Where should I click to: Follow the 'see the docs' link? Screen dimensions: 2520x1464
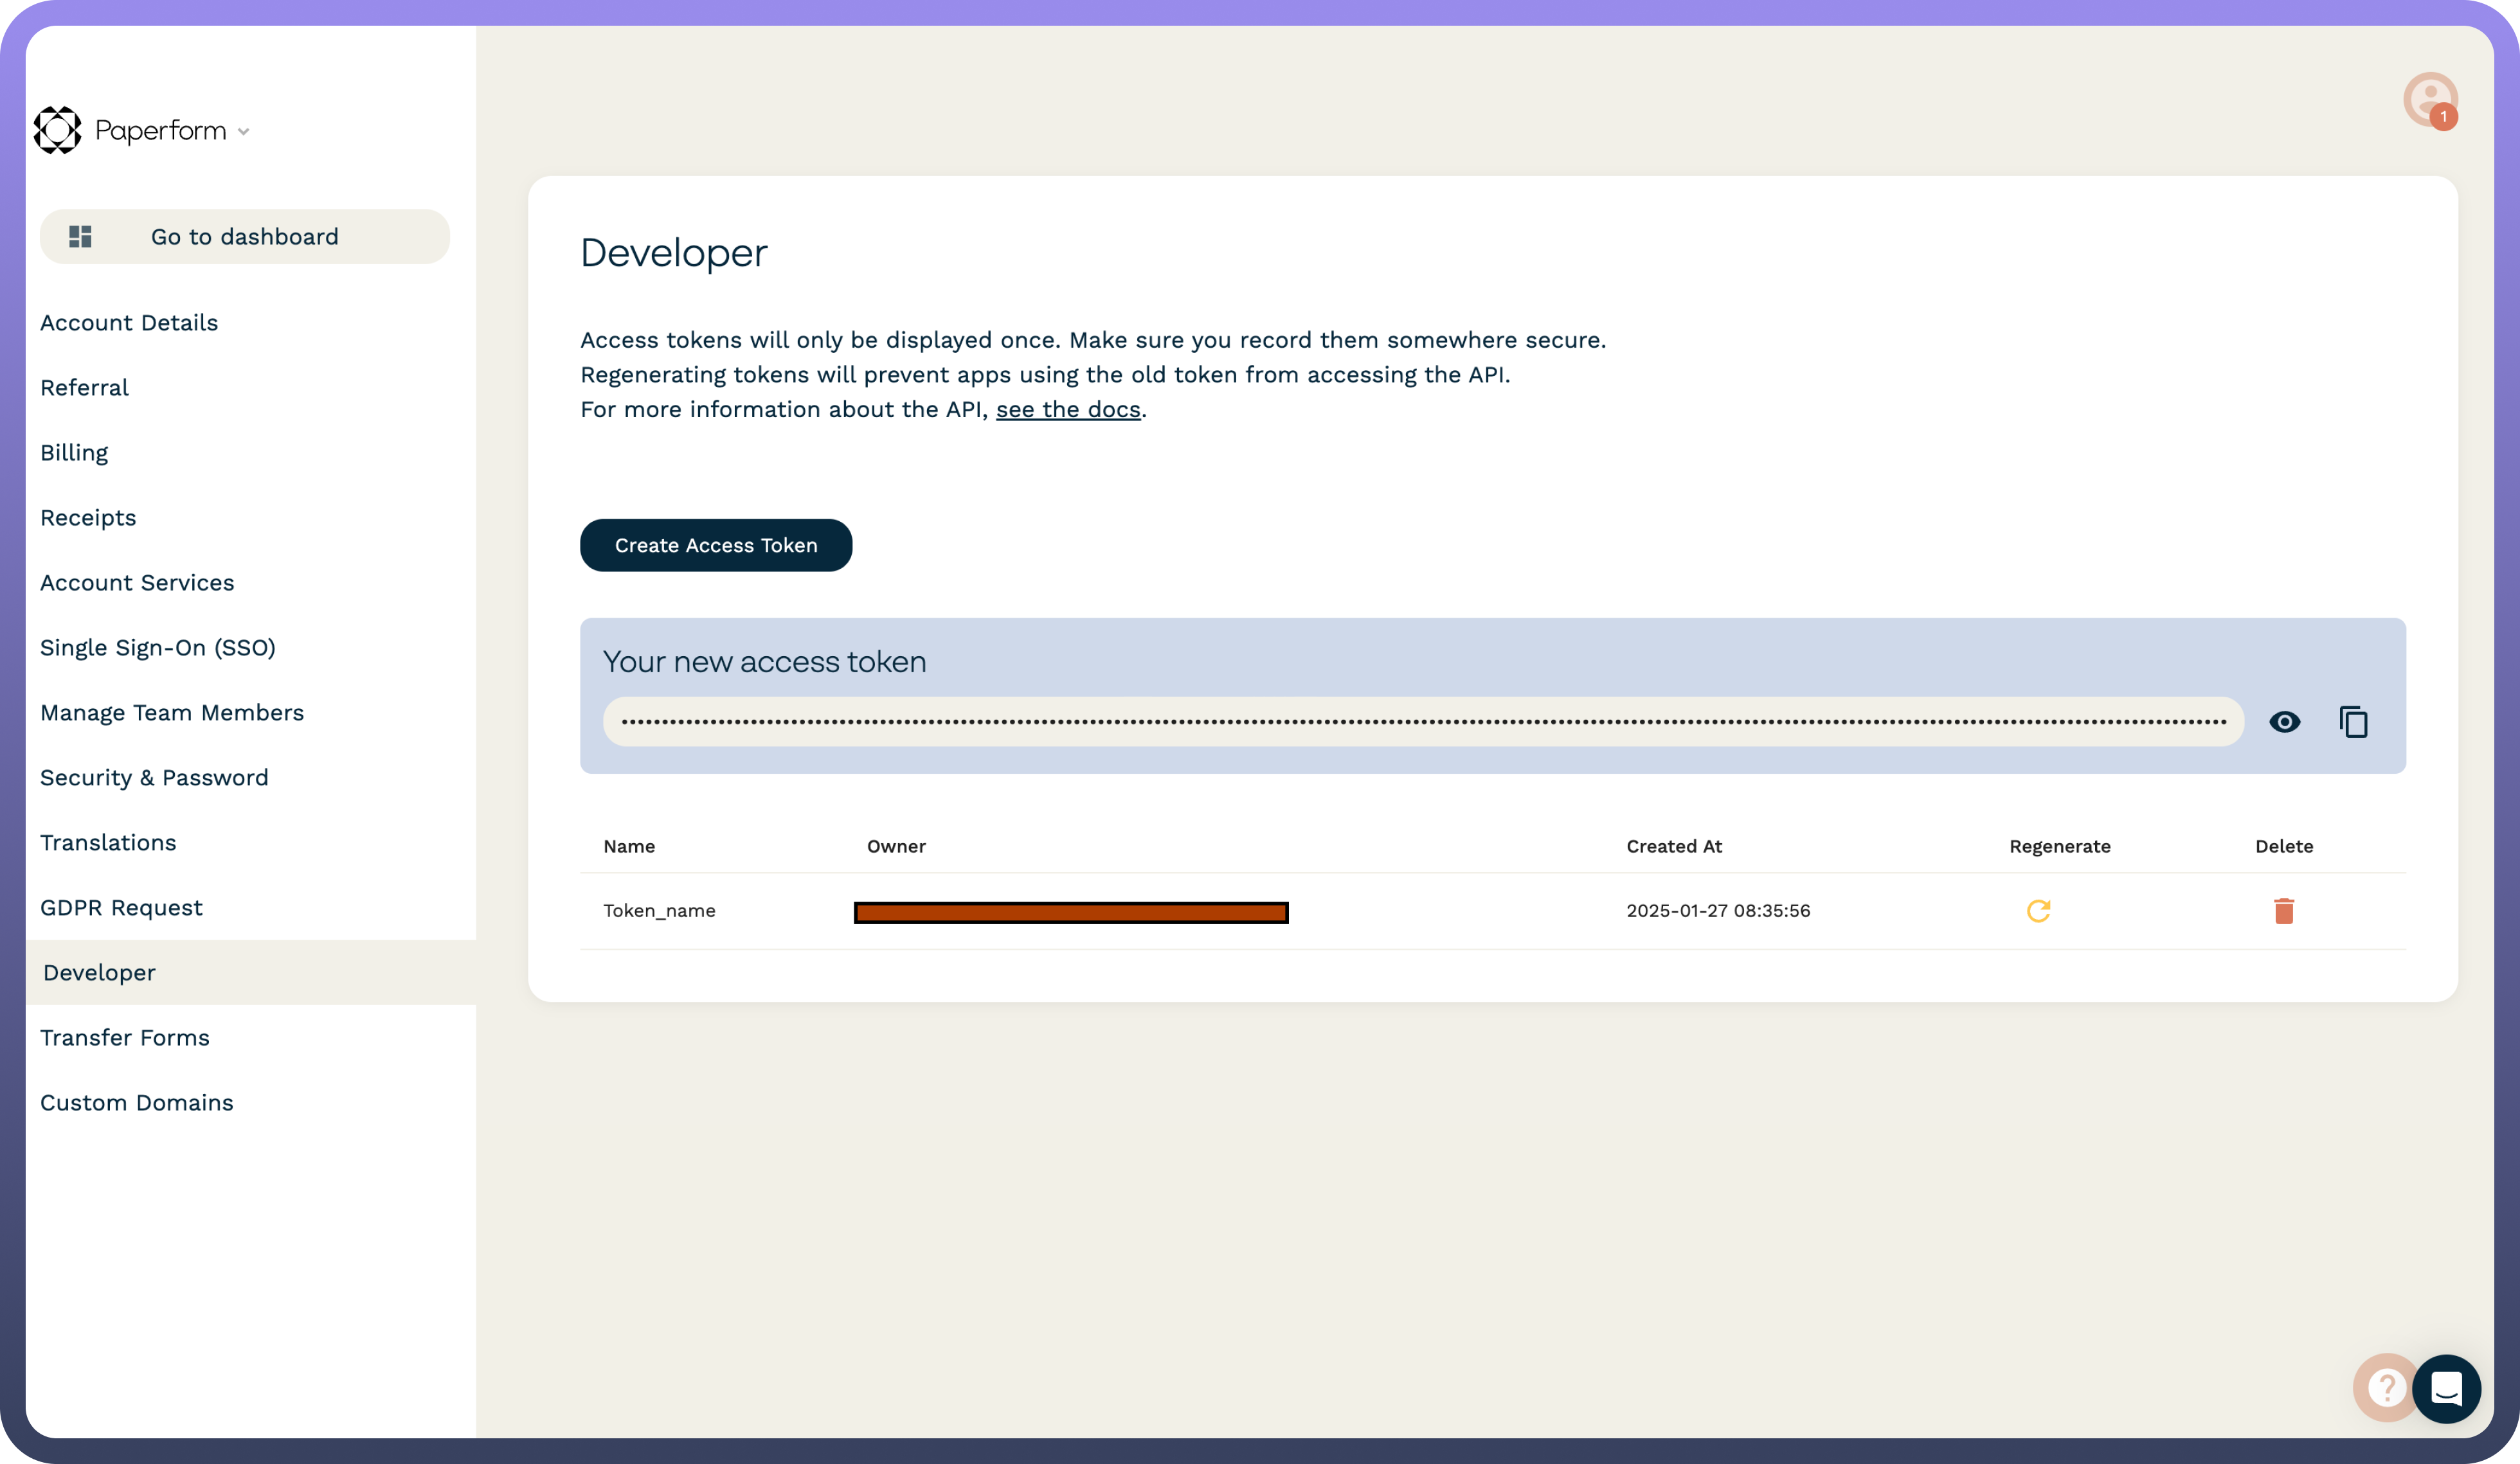1067,410
